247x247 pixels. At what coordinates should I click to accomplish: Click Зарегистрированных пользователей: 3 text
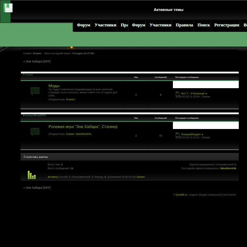coord(213,165)
